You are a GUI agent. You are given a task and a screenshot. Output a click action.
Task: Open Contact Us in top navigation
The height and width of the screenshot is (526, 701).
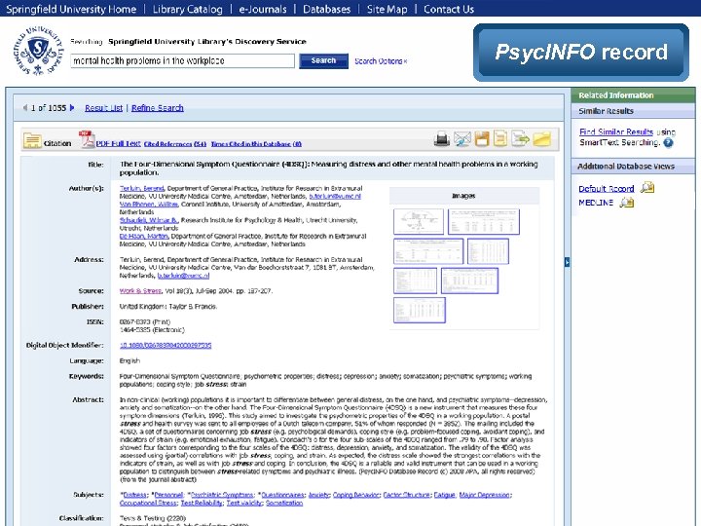449,9
